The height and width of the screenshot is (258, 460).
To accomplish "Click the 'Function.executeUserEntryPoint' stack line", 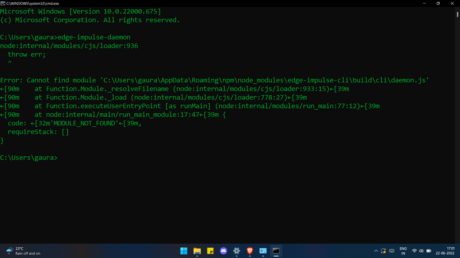I will point(190,106).
